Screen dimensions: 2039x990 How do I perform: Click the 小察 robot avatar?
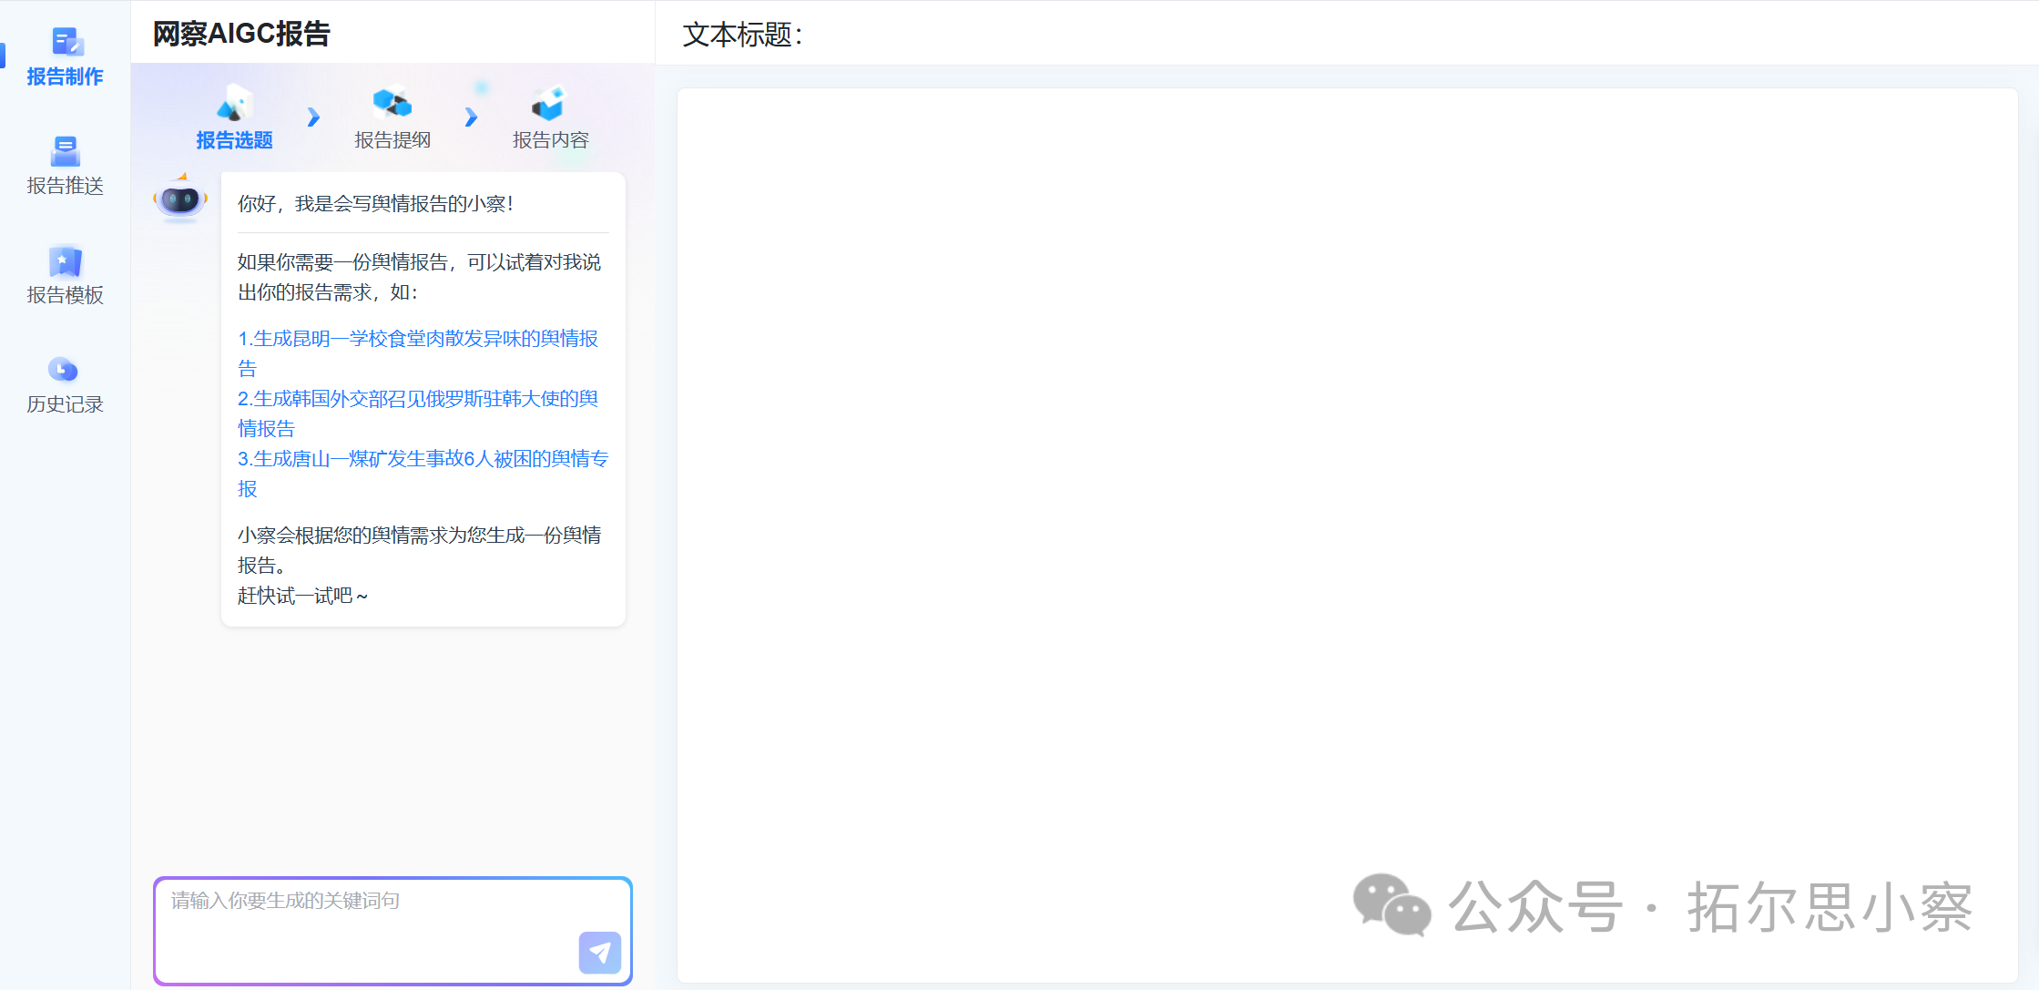pyautogui.click(x=180, y=199)
